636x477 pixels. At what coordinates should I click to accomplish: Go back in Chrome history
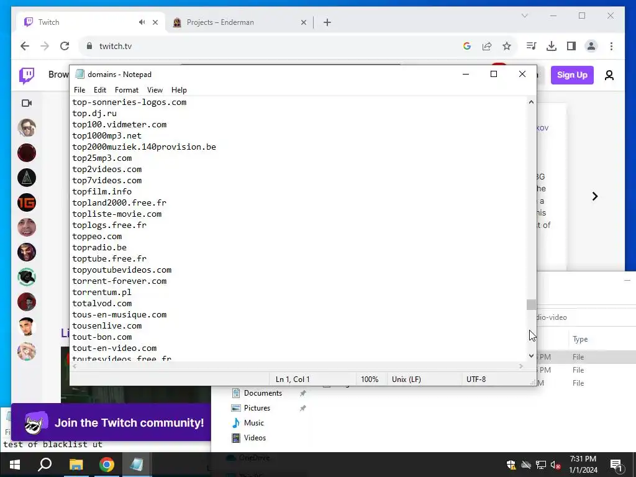[25, 46]
